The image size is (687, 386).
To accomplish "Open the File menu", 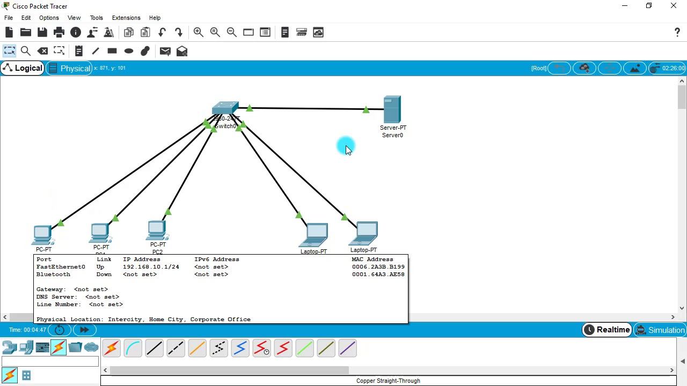I will 9,18.
